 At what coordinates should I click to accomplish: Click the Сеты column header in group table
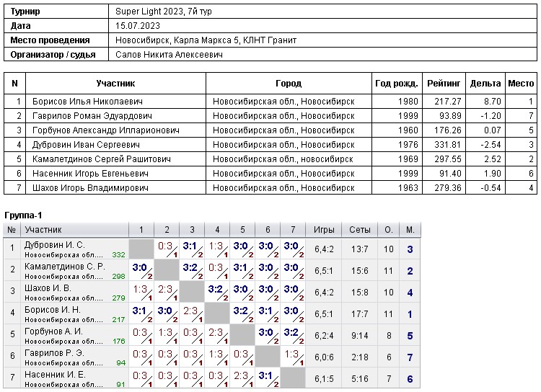click(x=360, y=230)
